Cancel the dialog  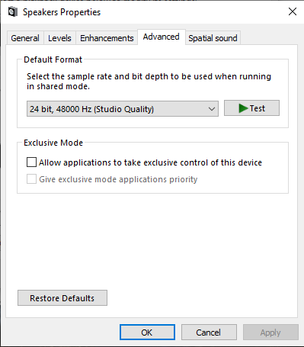tap(209, 333)
